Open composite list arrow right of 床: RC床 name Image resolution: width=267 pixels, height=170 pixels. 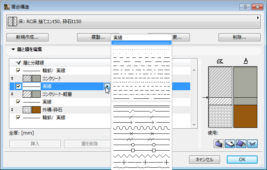[258, 18]
